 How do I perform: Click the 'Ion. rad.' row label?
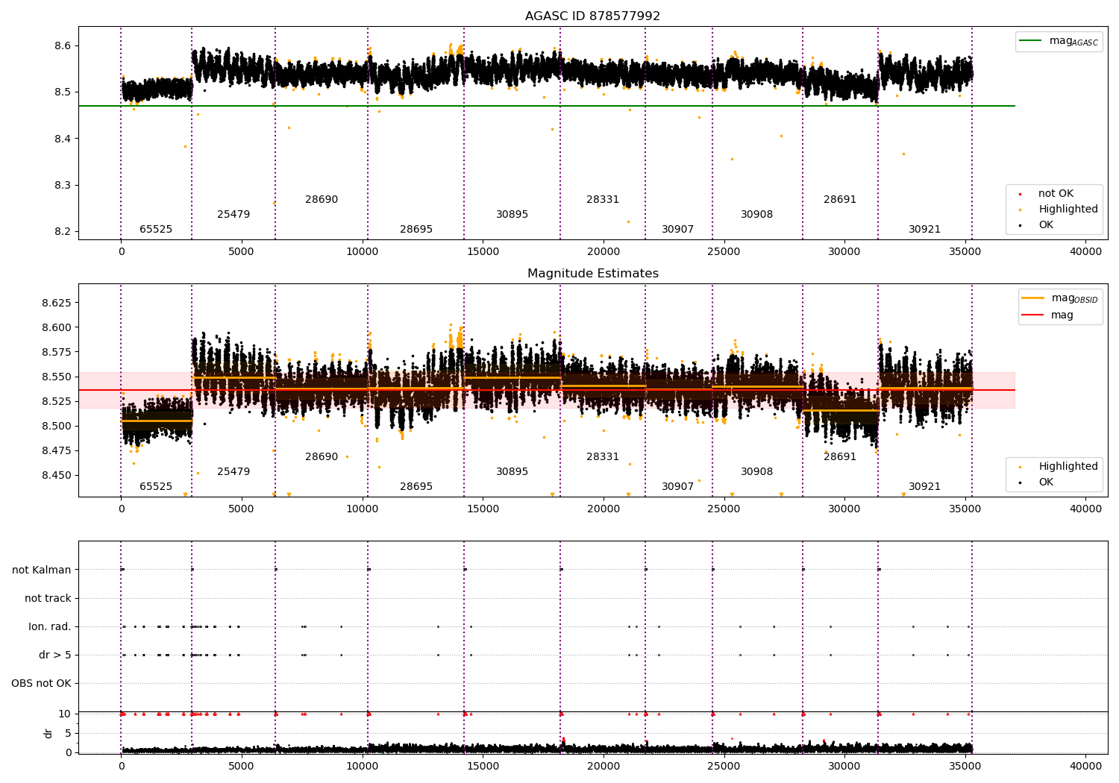click(x=50, y=627)
